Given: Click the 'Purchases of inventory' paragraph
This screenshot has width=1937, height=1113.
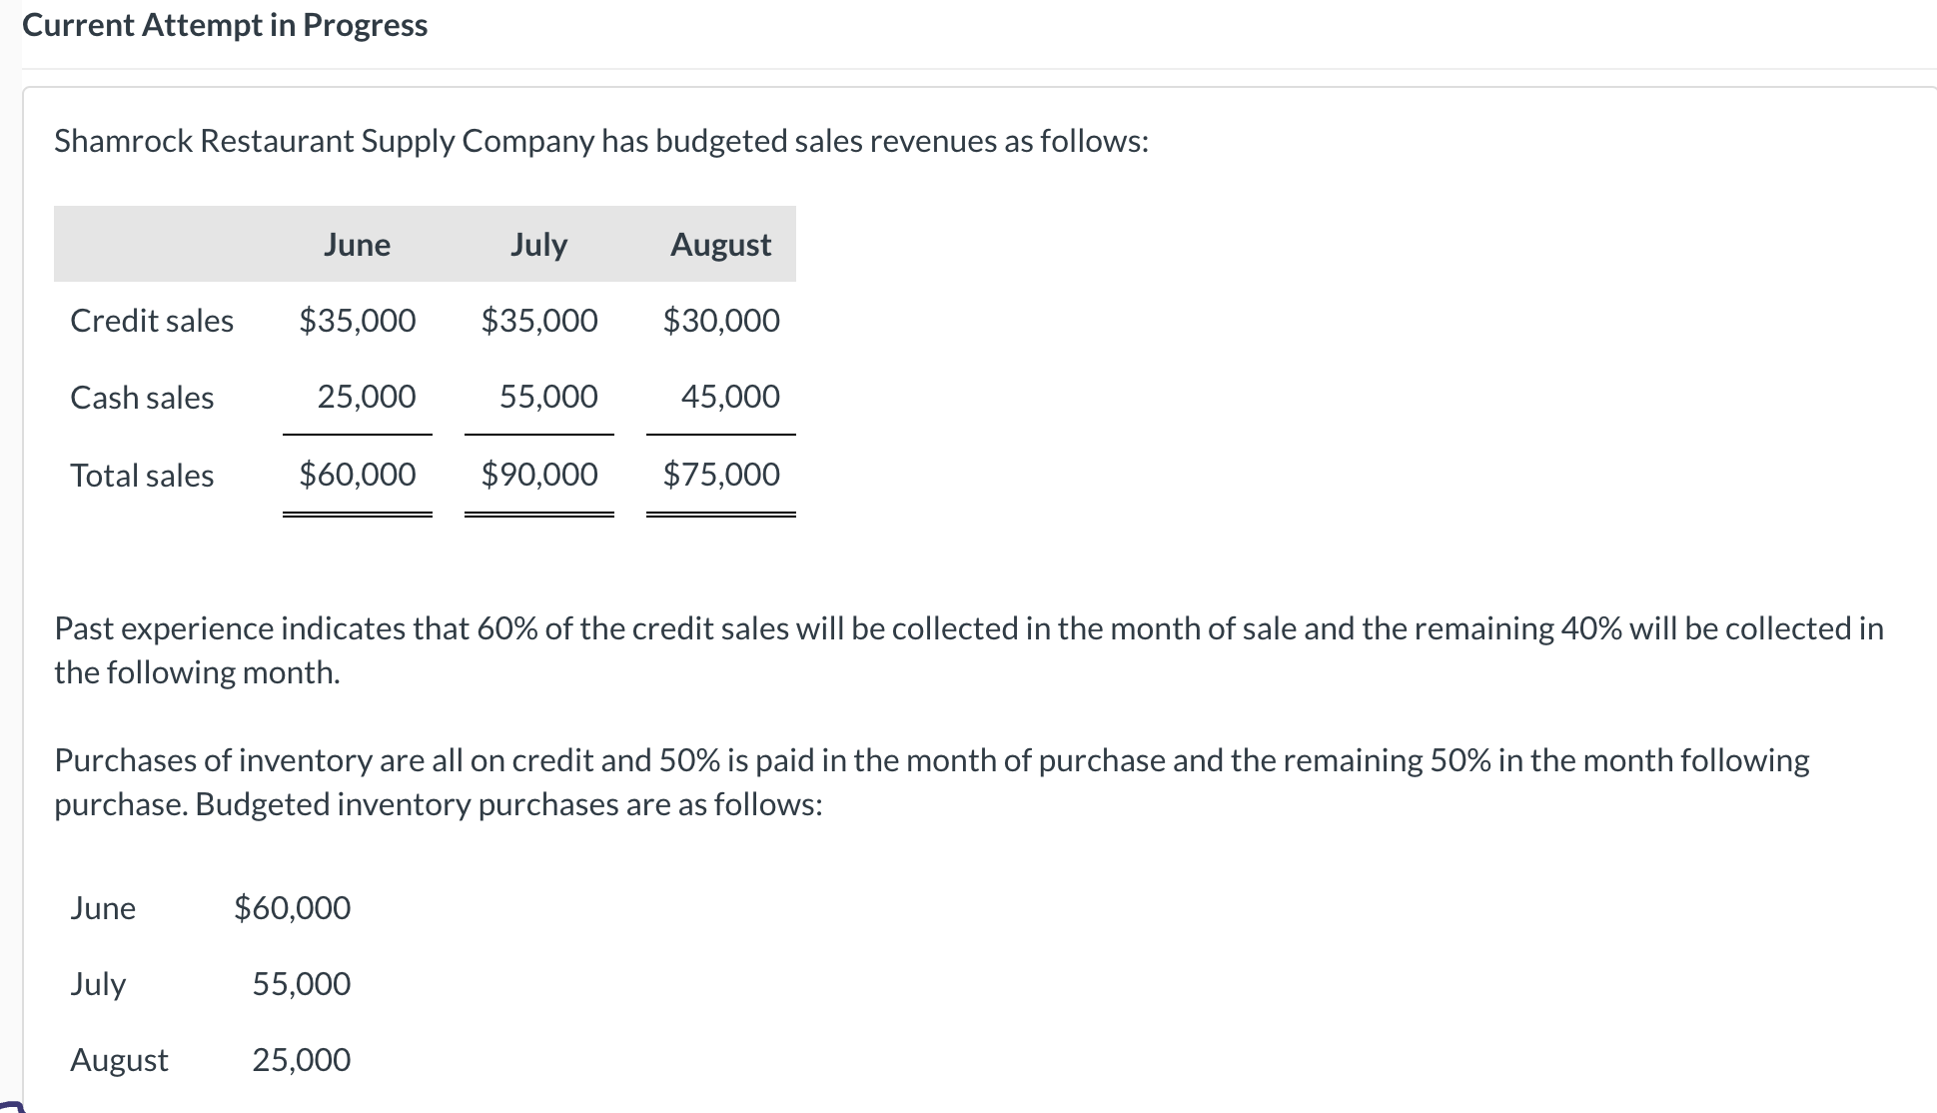Looking at the screenshot, I should tap(931, 781).
